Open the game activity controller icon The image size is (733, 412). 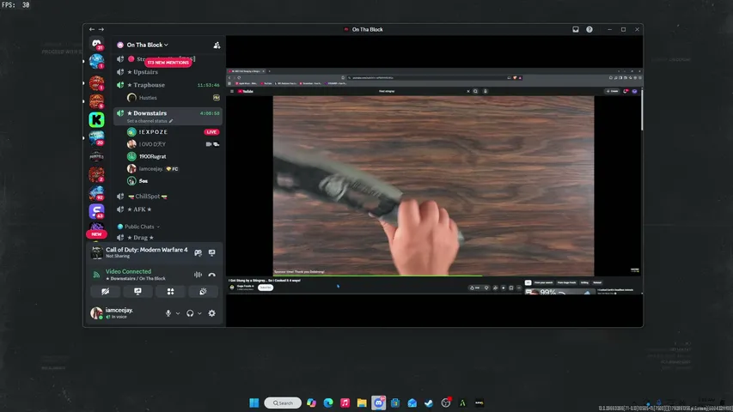pyautogui.click(x=199, y=252)
